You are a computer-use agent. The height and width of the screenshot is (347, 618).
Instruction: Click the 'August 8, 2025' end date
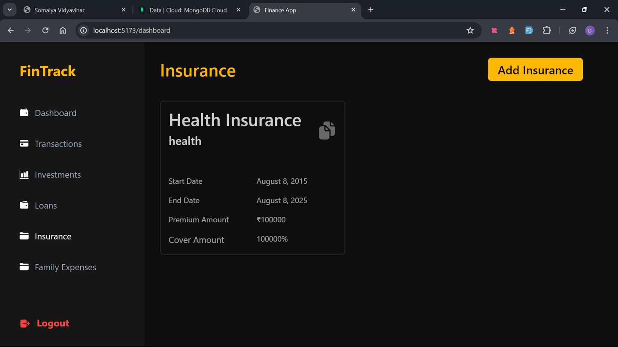(282, 200)
